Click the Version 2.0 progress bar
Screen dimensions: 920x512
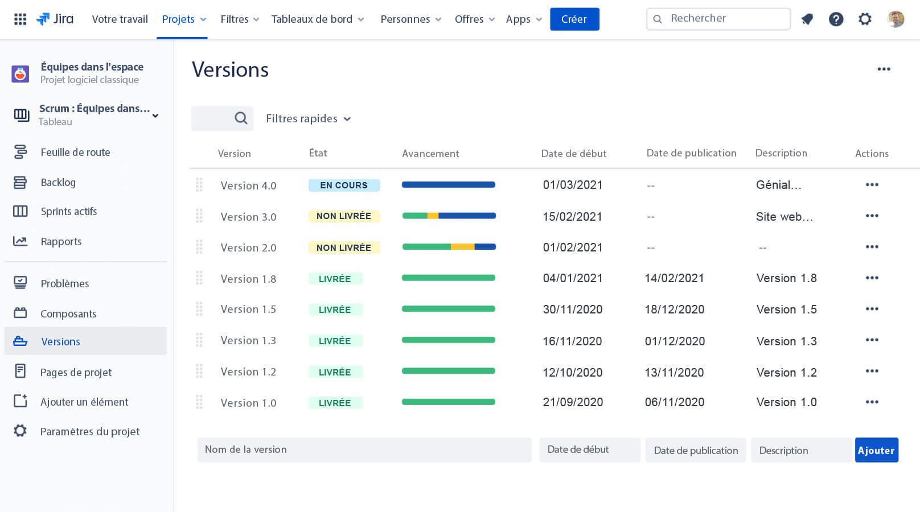pos(449,247)
